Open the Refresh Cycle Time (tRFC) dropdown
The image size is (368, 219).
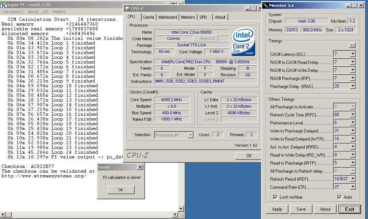click(353, 115)
